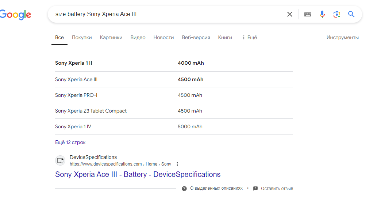Screen dimensions: 377x197
Task: Click the 5000 mAh value
Action: coord(190,127)
